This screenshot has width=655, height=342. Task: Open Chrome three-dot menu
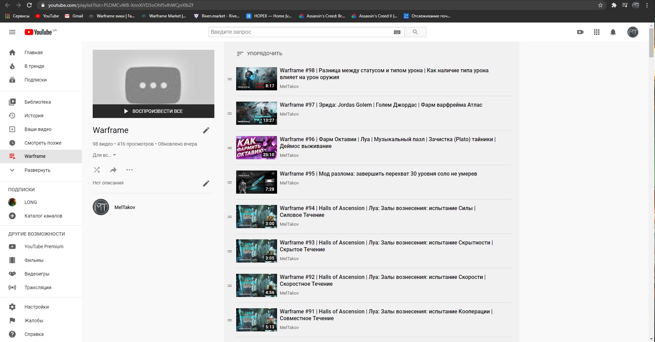(x=647, y=5)
